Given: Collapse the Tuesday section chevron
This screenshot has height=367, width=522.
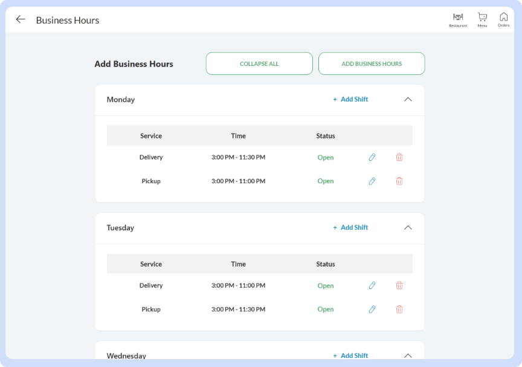Looking at the screenshot, I should coord(408,227).
